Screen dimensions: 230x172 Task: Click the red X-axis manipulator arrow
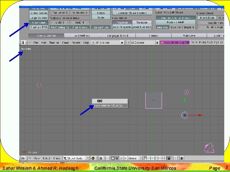pos(200,115)
